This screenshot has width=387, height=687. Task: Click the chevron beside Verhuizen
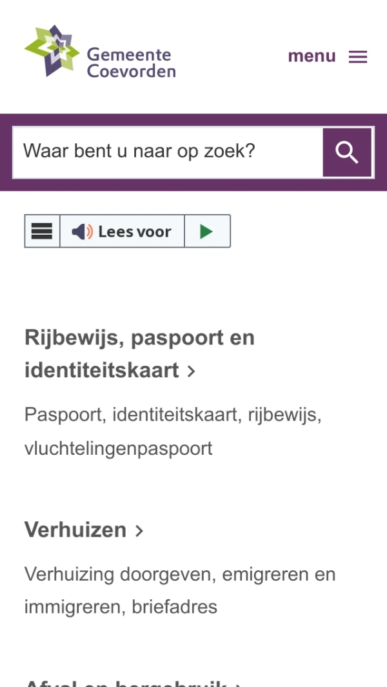pos(139,531)
